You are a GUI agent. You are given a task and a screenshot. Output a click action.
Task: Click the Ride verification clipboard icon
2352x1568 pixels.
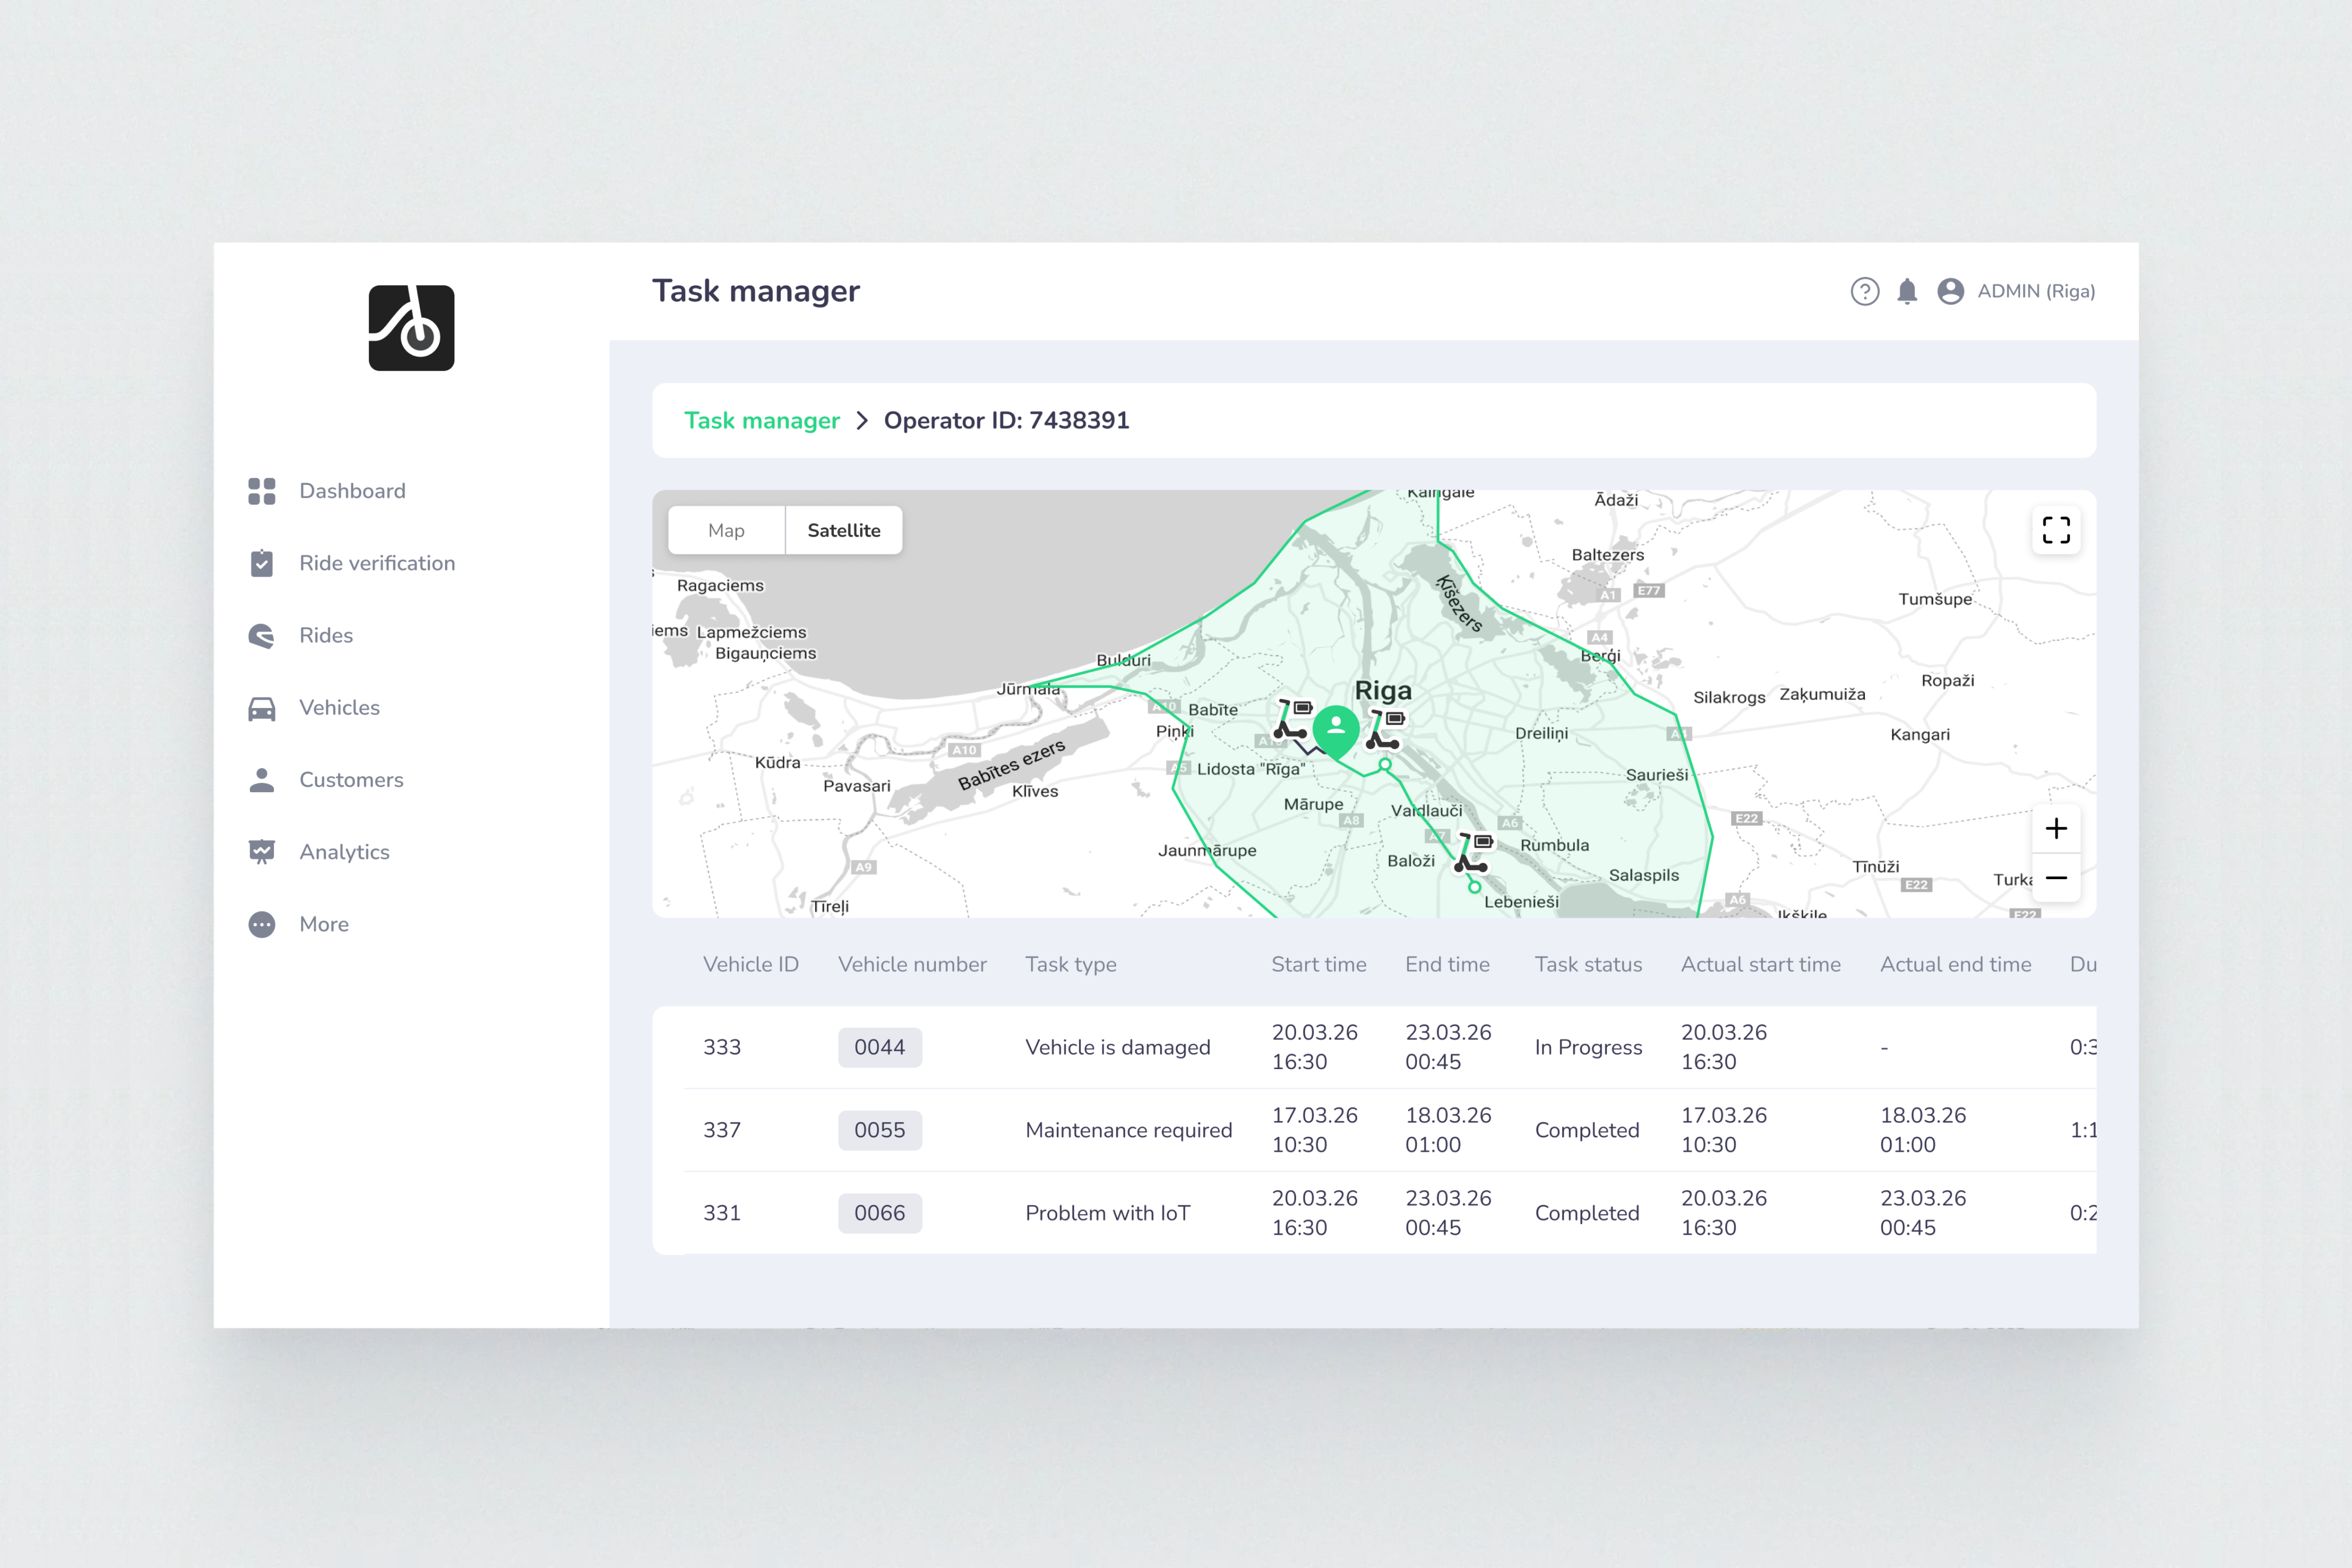tap(262, 563)
